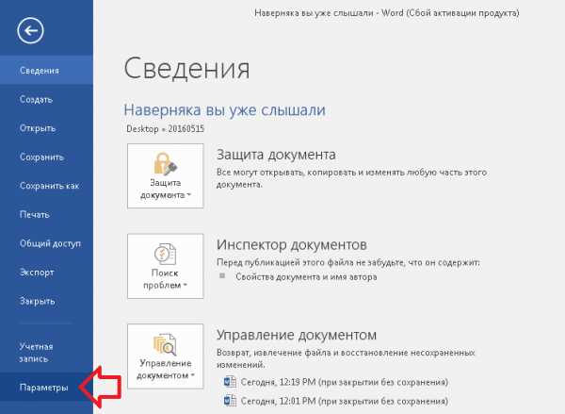This screenshot has height=414, width=565.
Task: Select the Сведения menu item
Action: pos(46,71)
